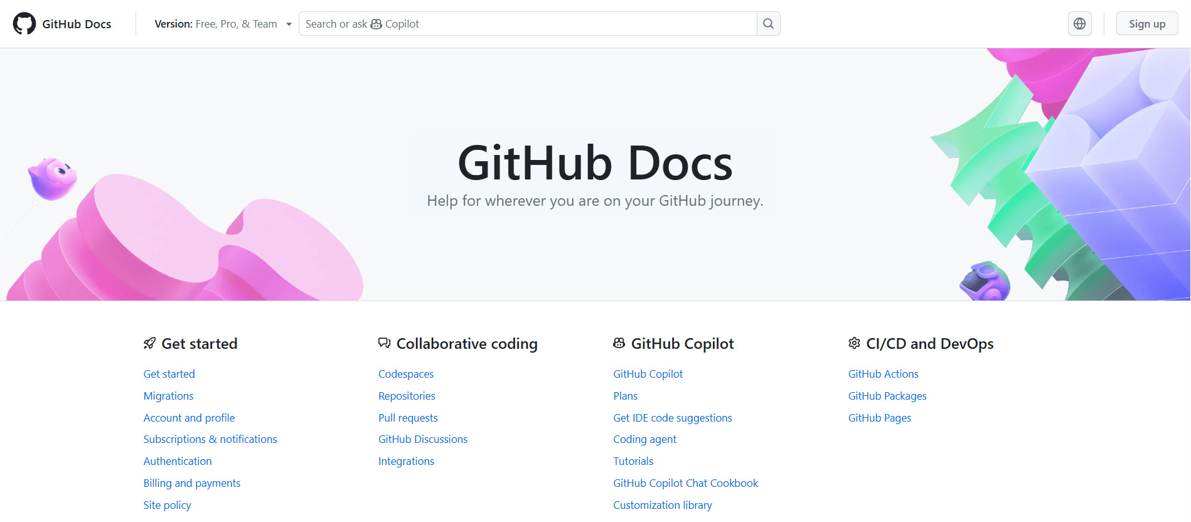The width and height of the screenshot is (1191, 522).
Task: Click the 'Help for wherever you are' tagline
Action: pos(595,201)
